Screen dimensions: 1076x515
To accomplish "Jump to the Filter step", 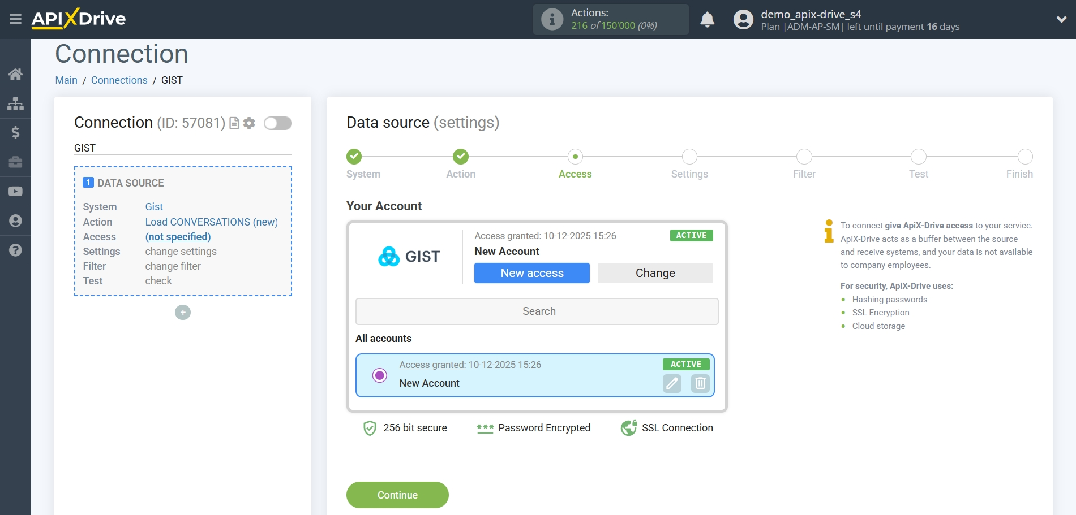I will (804, 157).
